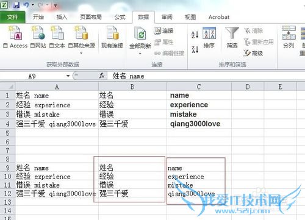Select row 1 header
Image resolution: width=305 pixels, height=220 pixels.
tap(7, 95)
